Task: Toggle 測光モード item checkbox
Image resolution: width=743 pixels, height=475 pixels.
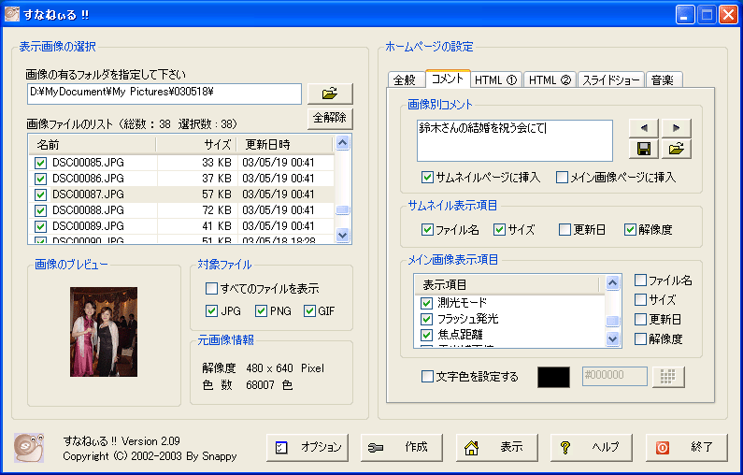Action: (x=426, y=303)
